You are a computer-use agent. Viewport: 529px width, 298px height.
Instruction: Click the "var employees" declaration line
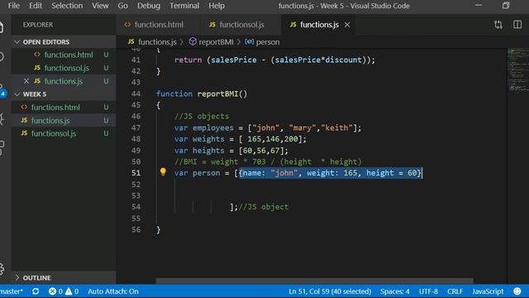tap(268, 127)
